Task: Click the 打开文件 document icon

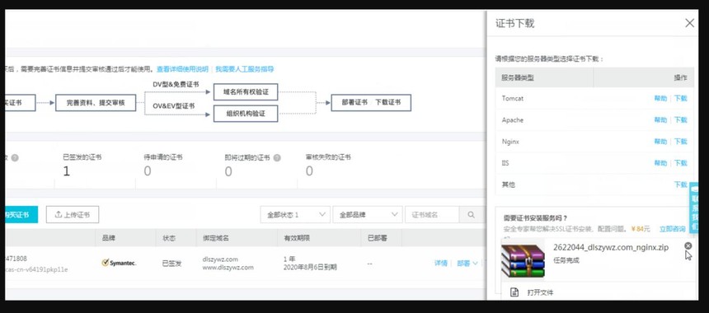Action: 514,292
